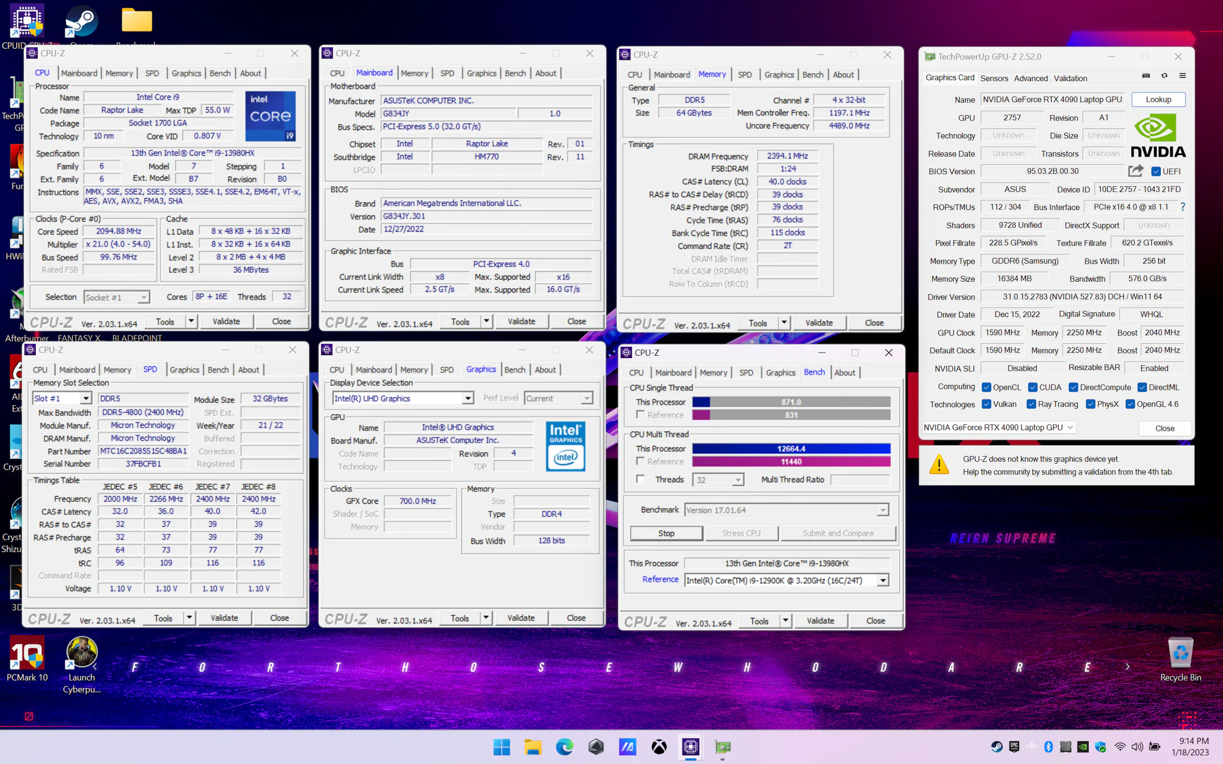Image resolution: width=1223 pixels, height=764 pixels.
Task: Click the Single Thread Reference score bar
Action: click(791, 415)
